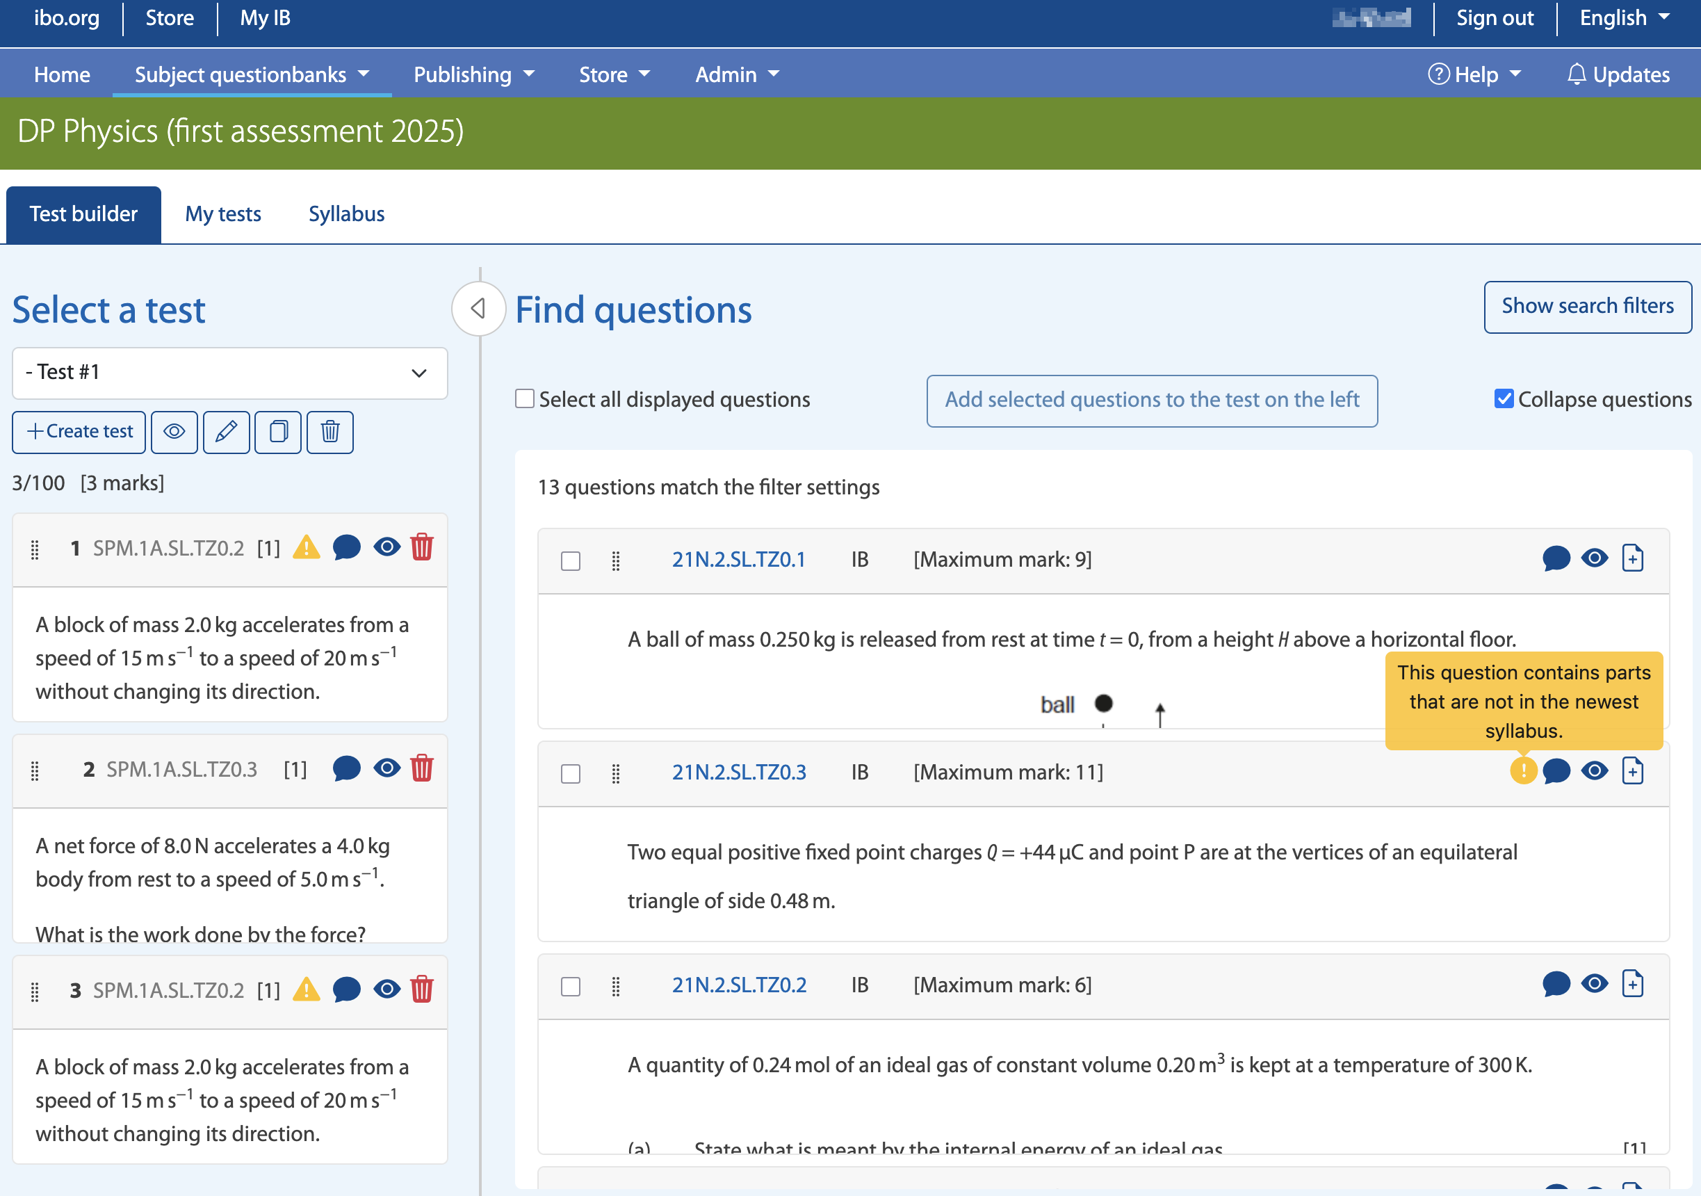Click the warning triangle on question 3
Image resolution: width=1701 pixels, height=1196 pixels.
point(306,989)
